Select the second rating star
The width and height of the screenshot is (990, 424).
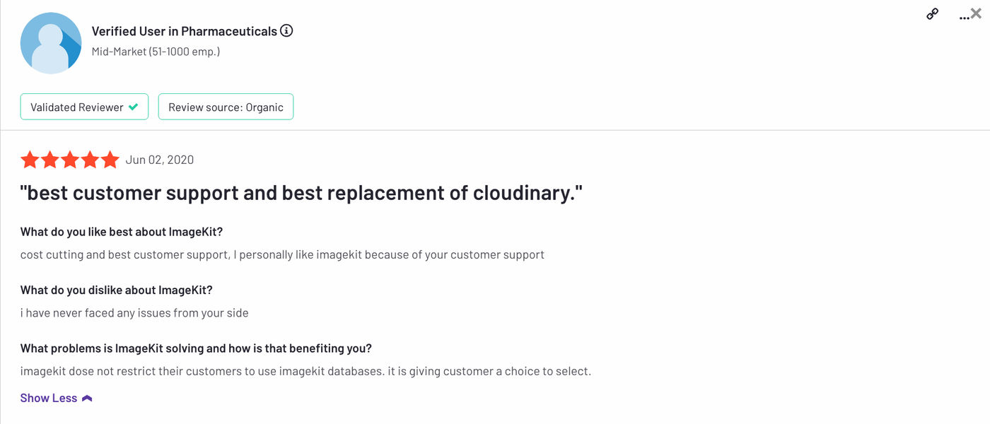[x=49, y=160]
